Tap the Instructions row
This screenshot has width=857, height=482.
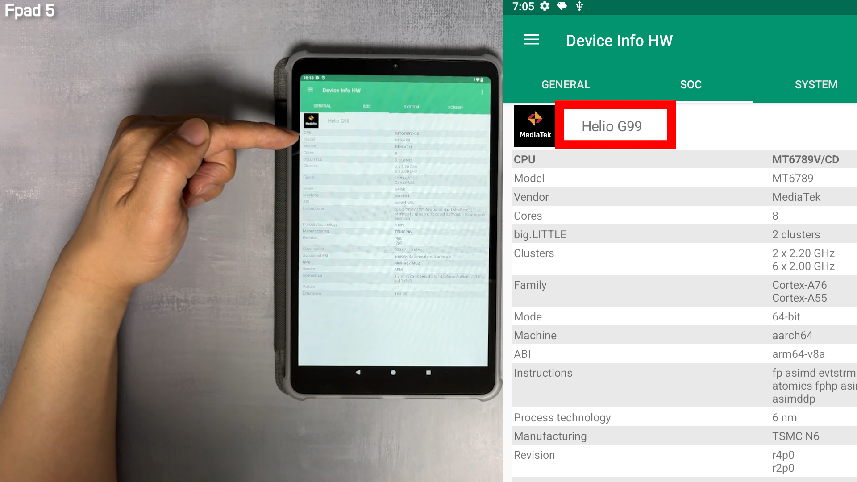(x=683, y=385)
